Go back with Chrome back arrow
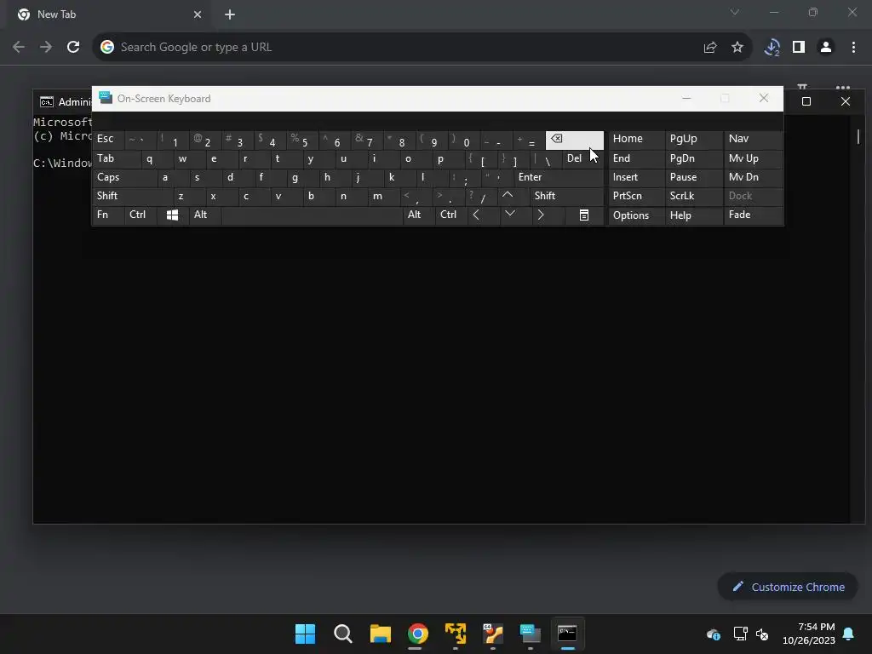872x654 pixels. 19,48
